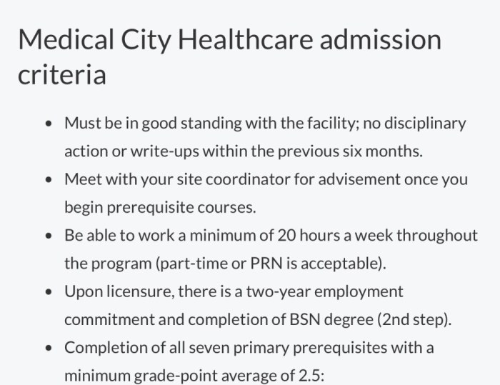Click the text 'BSN degree (2nd step)'
This screenshot has width=500, height=385.
click(x=370, y=319)
